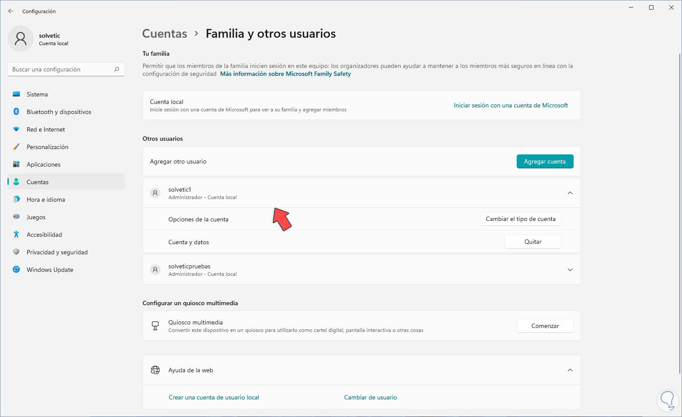The width and height of the screenshot is (682, 417).
Task: Click the back arrow next to Configuración
Action: pyautogui.click(x=11, y=11)
